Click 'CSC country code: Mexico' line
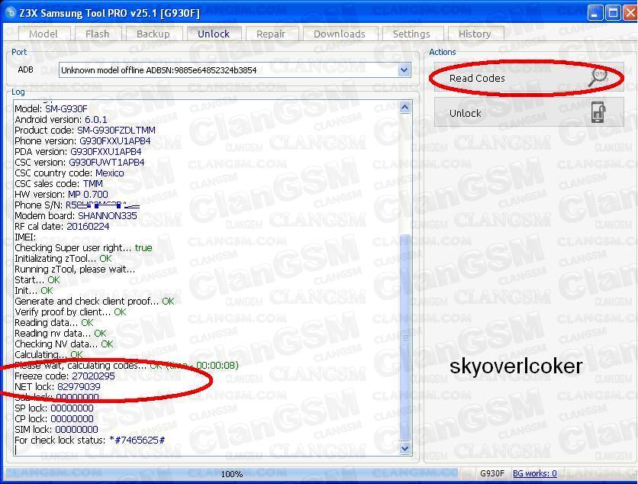638x484 pixels. coord(69,173)
